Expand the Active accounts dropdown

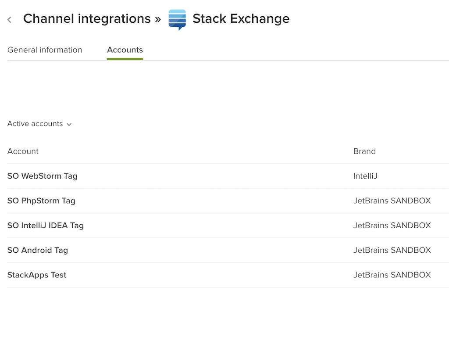click(35, 124)
